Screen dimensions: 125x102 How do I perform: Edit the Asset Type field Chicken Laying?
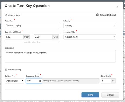pos(32,26)
